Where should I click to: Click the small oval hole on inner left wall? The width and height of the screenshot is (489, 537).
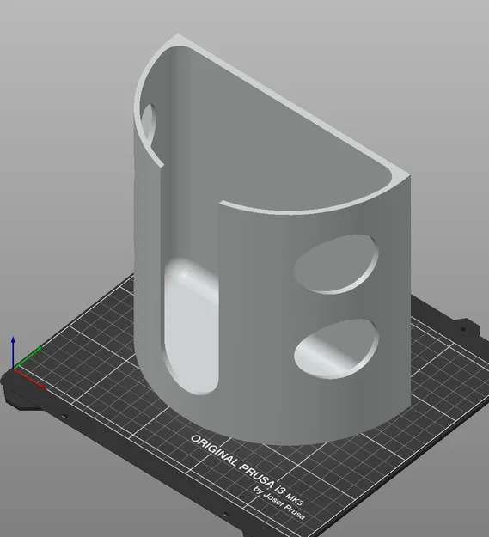click(x=150, y=124)
